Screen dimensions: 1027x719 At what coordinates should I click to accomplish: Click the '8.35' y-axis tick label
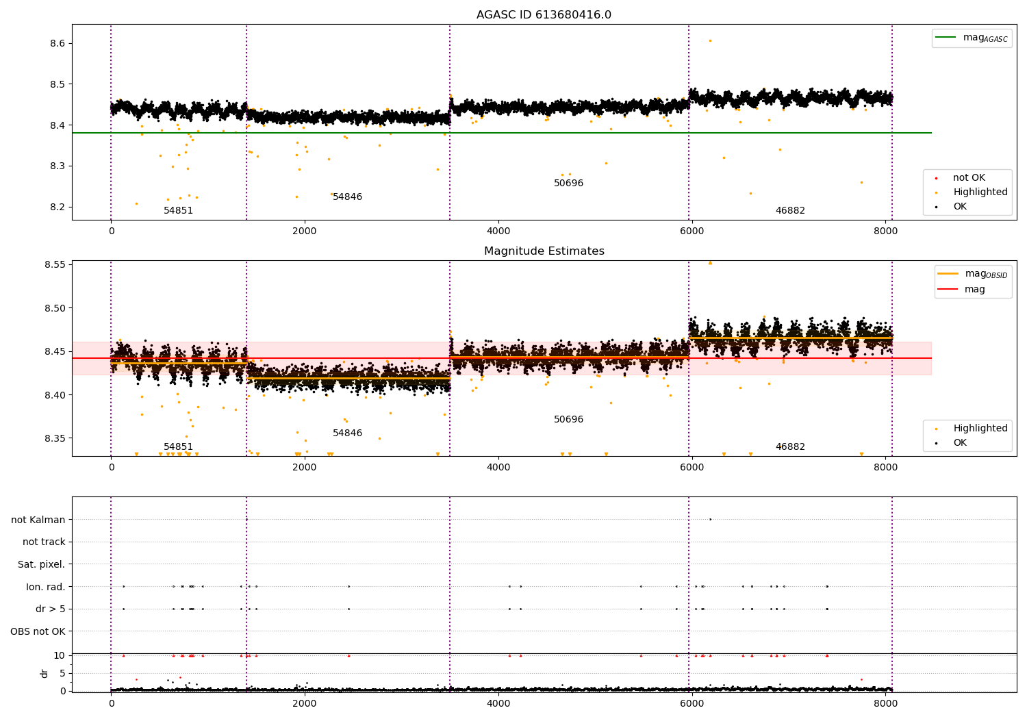pyautogui.click(x=55, y=439)
